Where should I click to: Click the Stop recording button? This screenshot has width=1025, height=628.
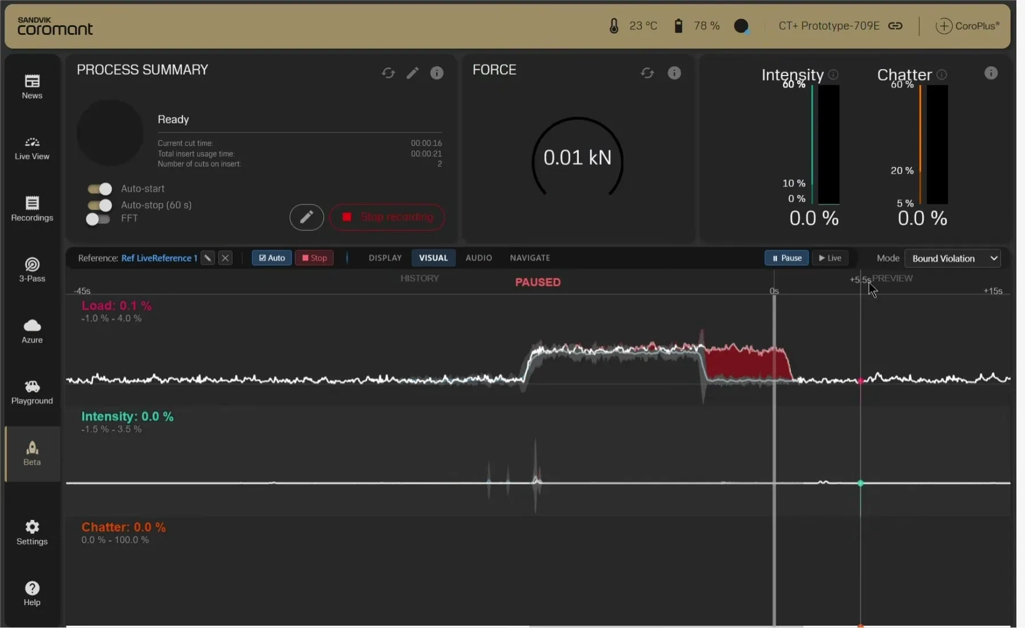[387, 218]
